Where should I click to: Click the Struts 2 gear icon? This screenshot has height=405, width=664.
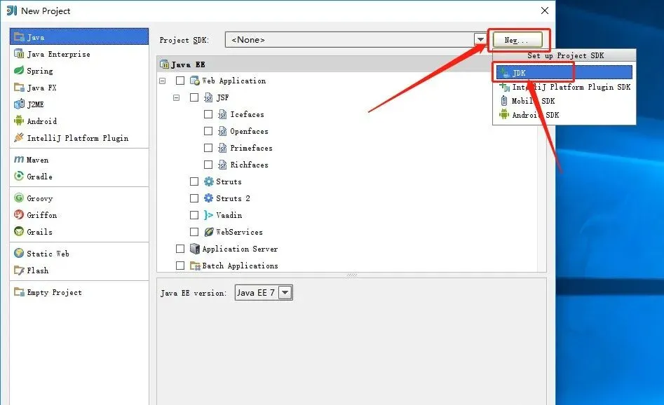point(209,198)
